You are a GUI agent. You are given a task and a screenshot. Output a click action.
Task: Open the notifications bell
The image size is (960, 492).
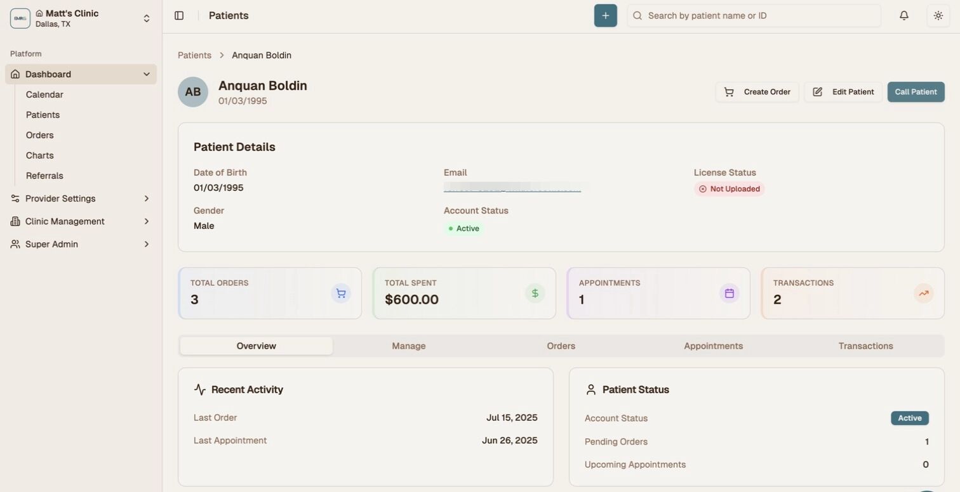click(903, 15)
